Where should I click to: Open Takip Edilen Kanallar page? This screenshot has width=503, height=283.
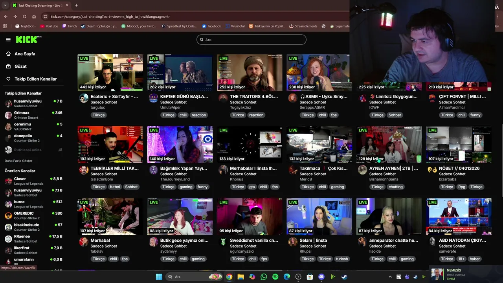pyautogui.click(x=35, y=79)
